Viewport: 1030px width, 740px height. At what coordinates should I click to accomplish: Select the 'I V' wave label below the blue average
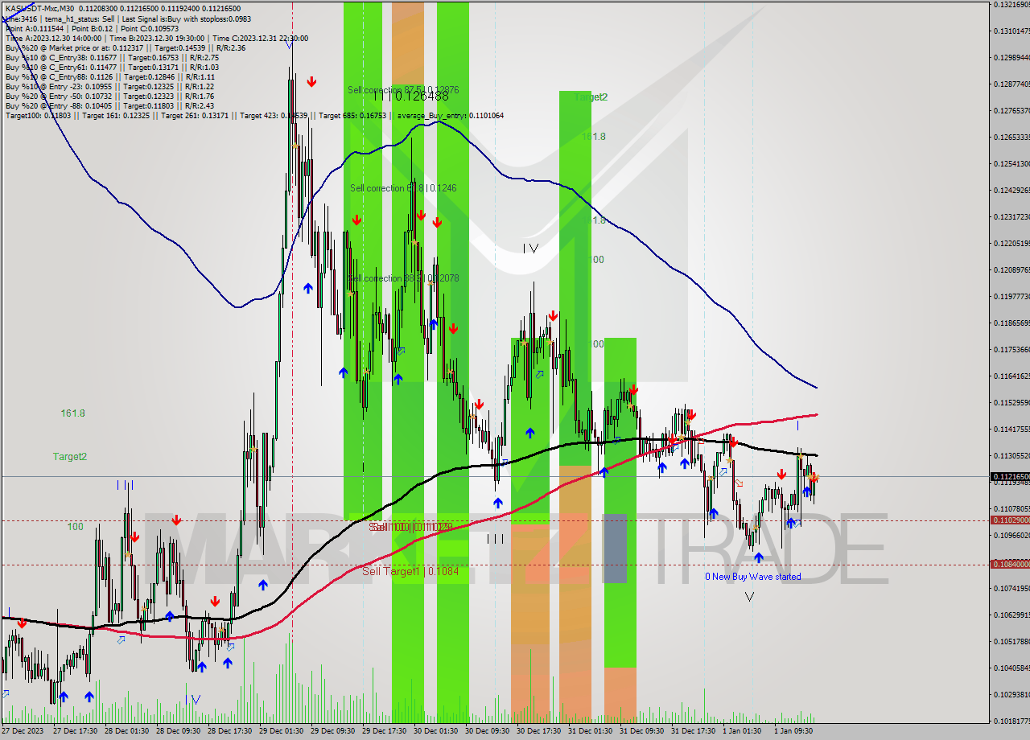coord(530,249)
